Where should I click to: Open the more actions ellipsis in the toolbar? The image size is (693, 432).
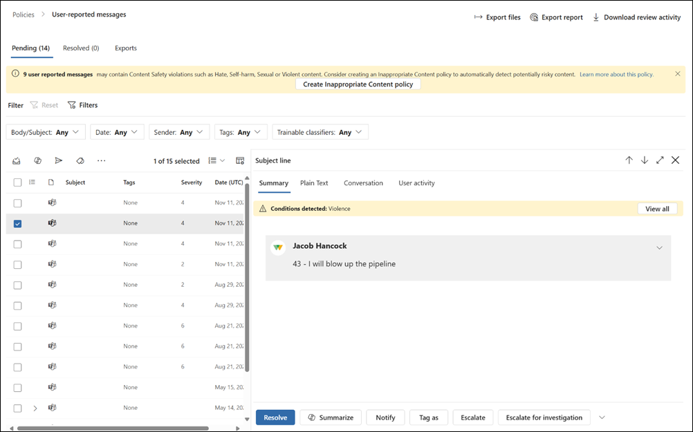[101, 160]
